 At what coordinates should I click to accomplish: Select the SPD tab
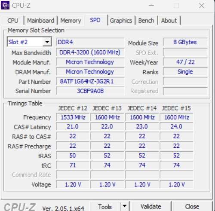(95, 20)
